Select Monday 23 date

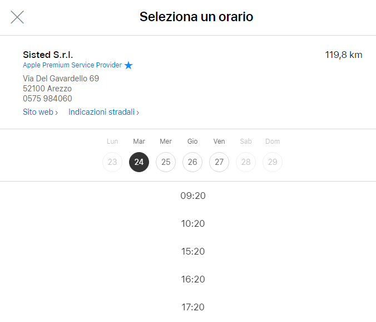click(x=112, y=162)
